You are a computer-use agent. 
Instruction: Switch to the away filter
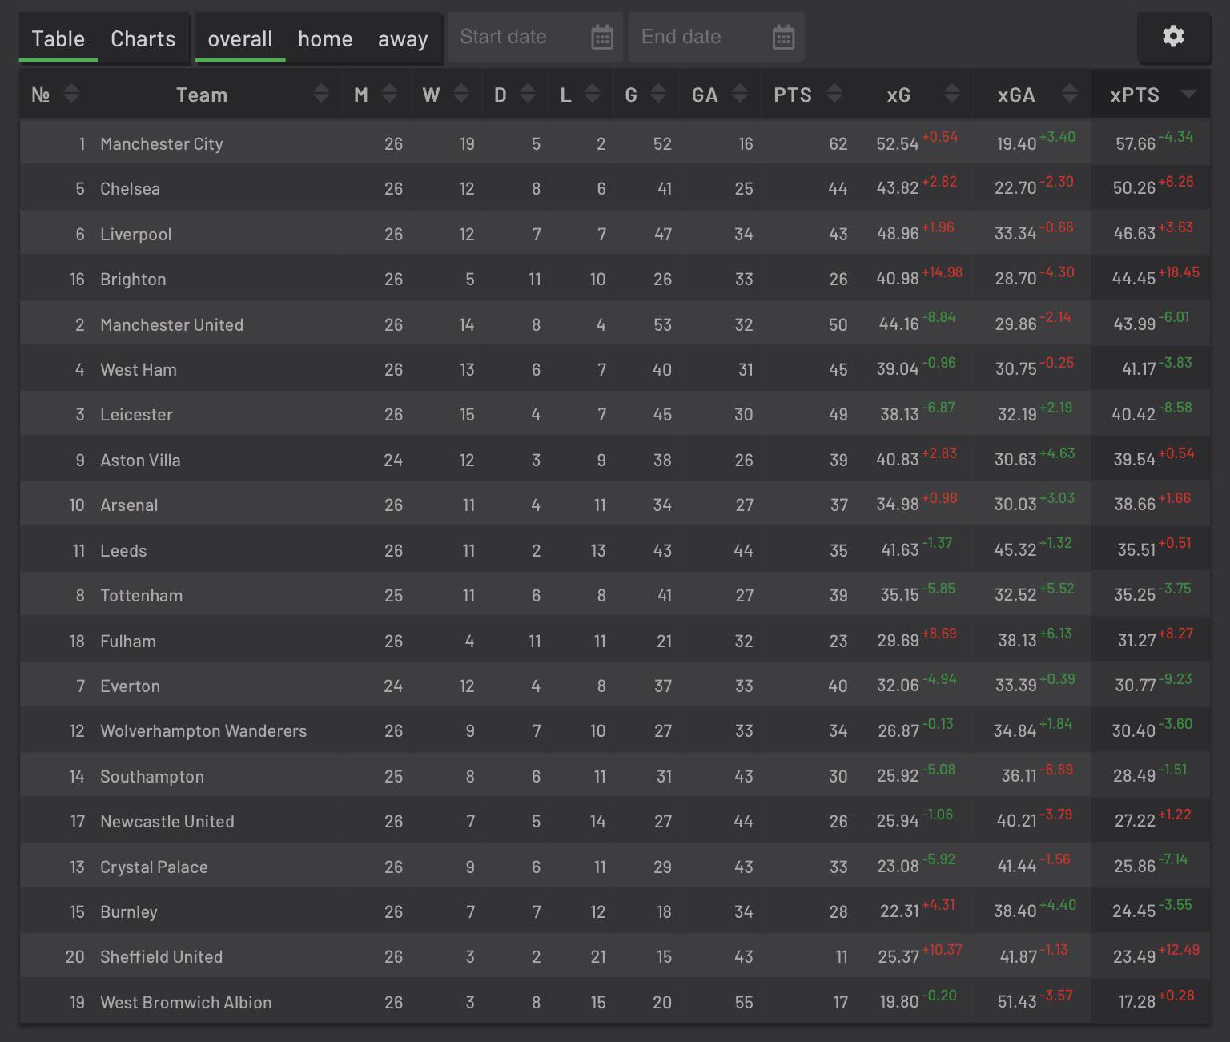click(x=403, y=38)
